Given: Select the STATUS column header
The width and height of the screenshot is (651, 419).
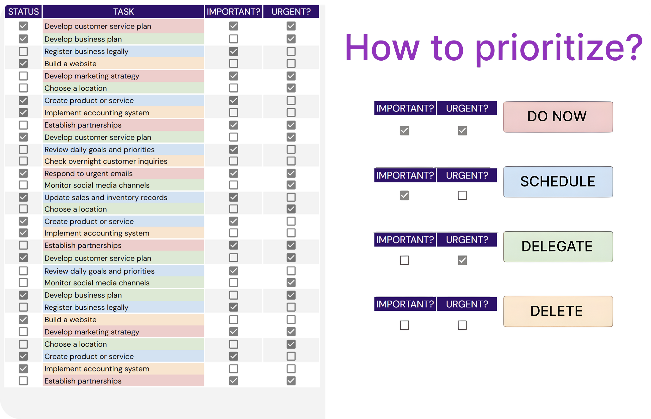Looking at the screenshot, I should 23,12.
